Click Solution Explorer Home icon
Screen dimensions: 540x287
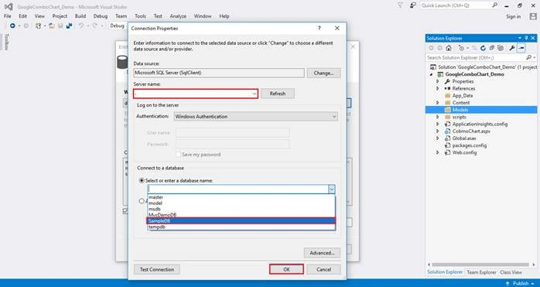[449, 48]
